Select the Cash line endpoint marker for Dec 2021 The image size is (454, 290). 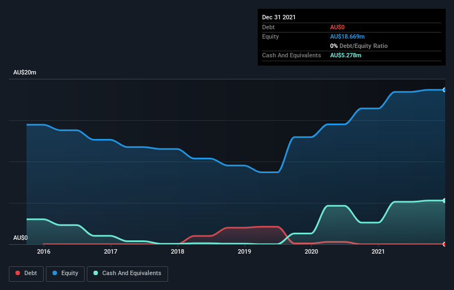pos(445,201)
